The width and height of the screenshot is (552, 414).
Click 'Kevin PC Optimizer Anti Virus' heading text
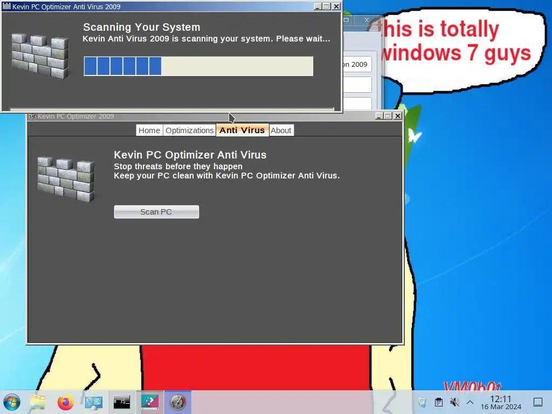tap(190, 155)
